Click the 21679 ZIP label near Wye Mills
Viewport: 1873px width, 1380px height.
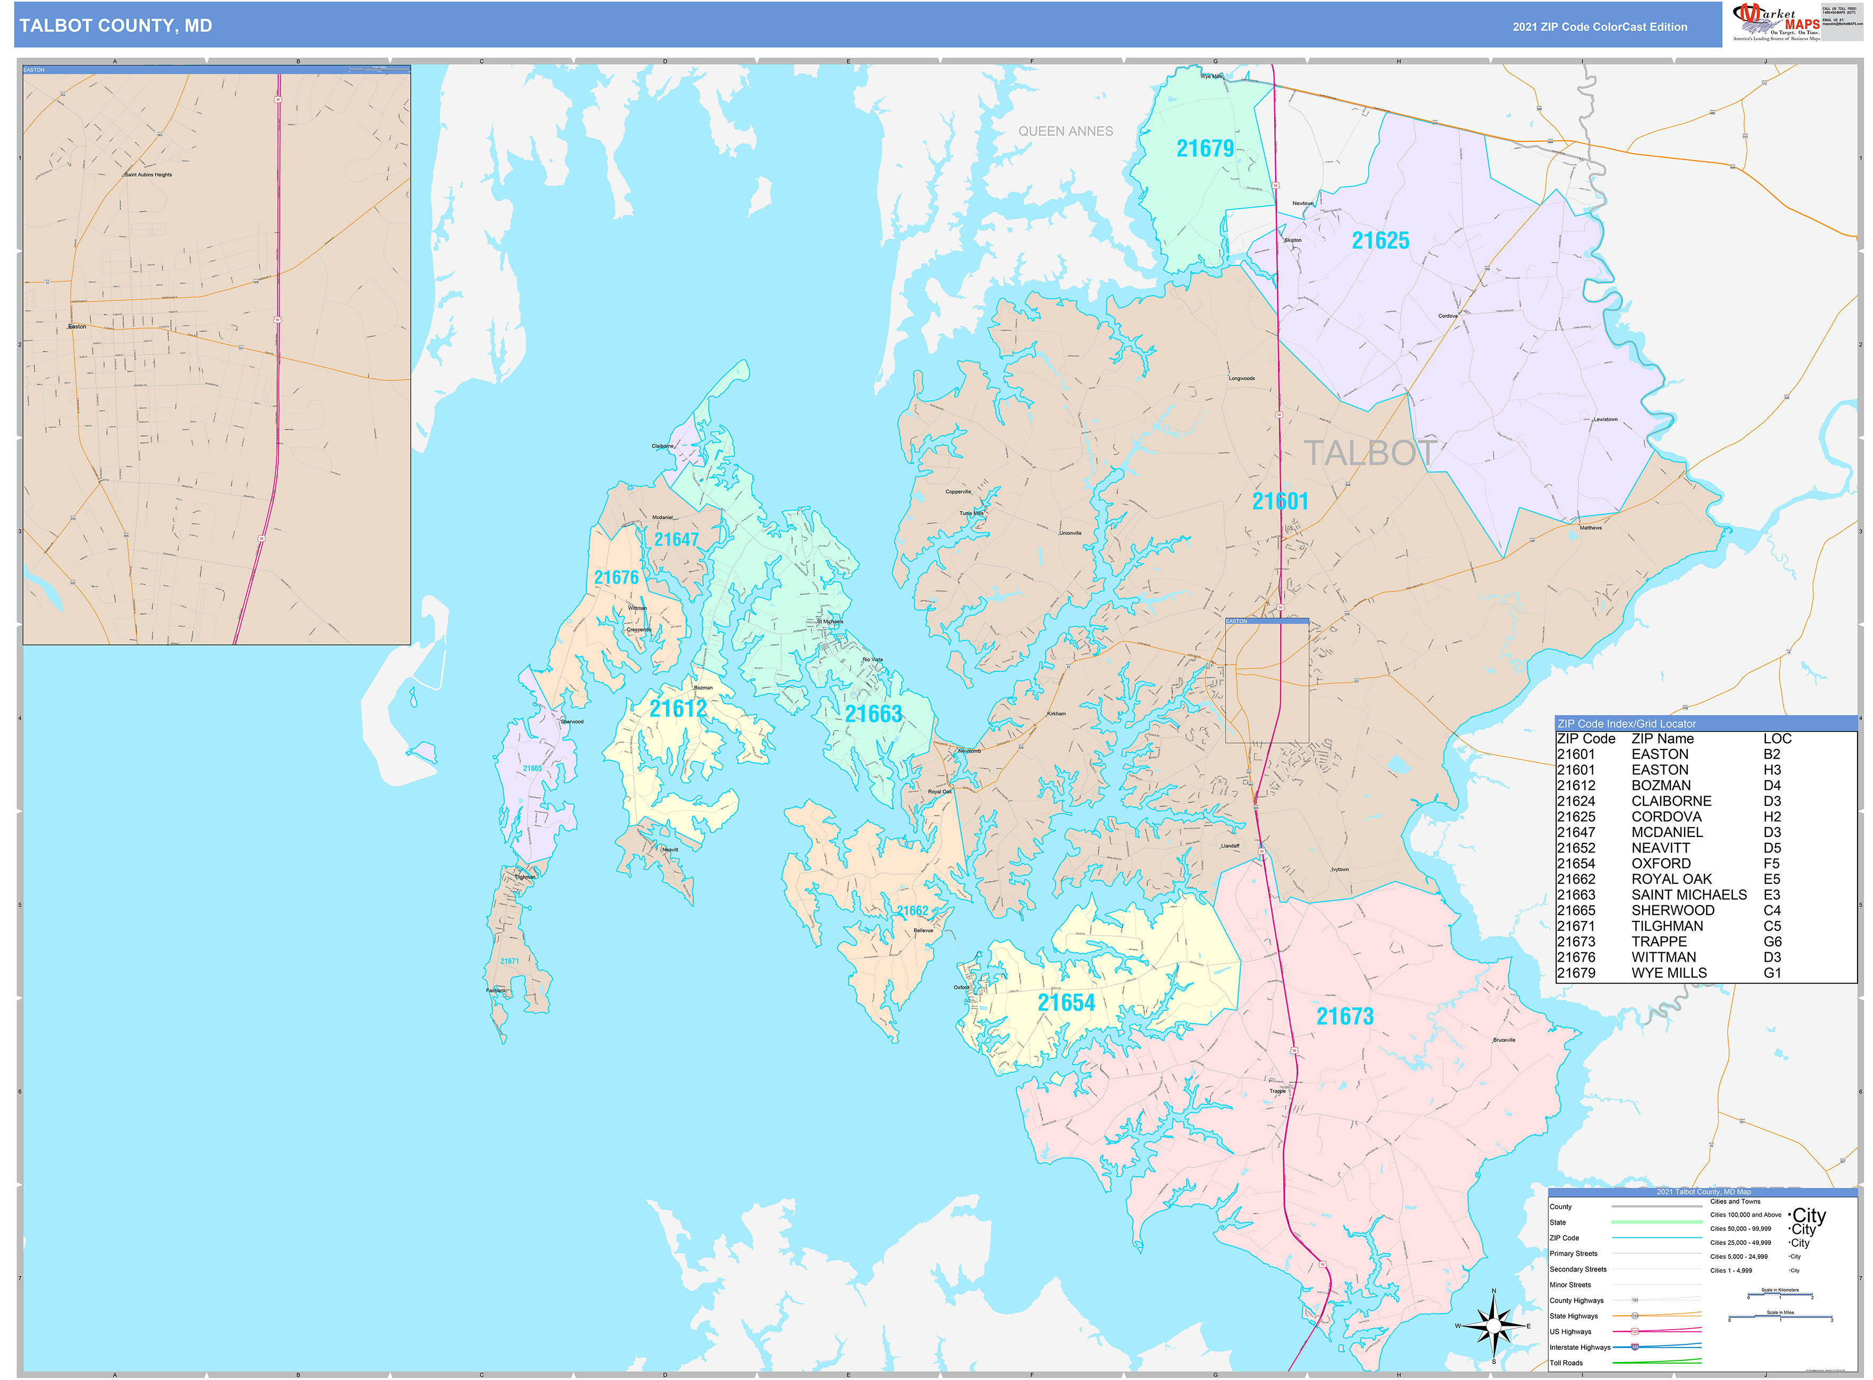[1205, 149]
